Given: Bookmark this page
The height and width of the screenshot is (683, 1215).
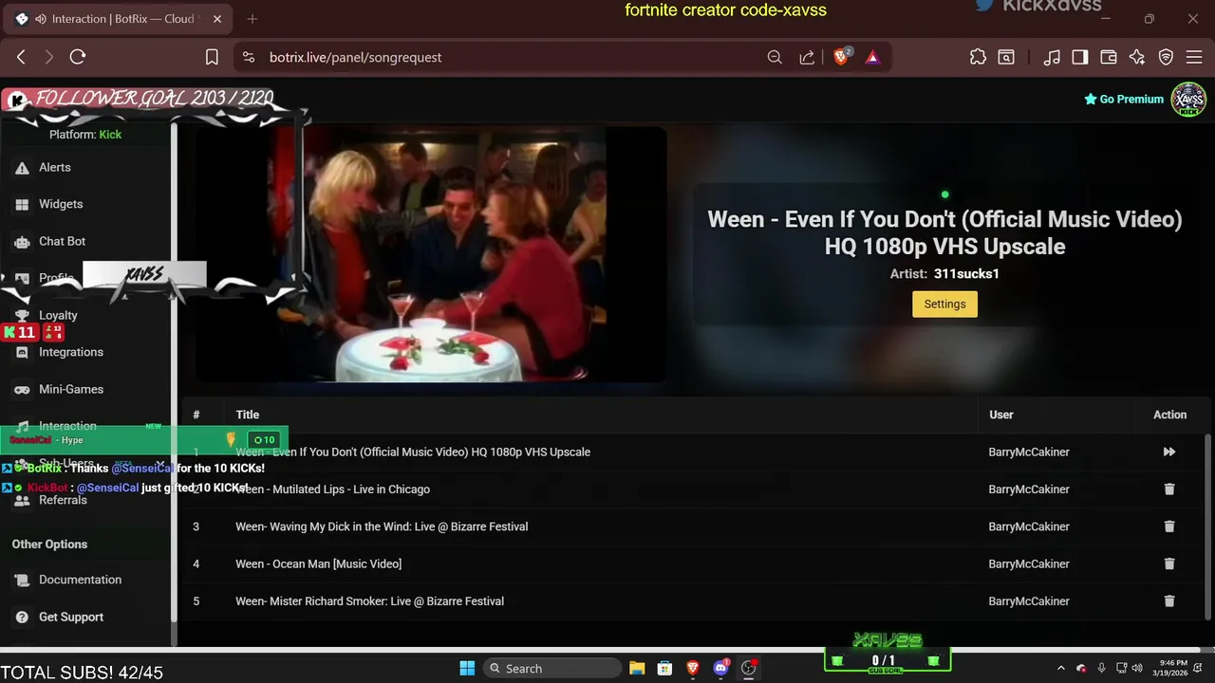Looking at the screenshot, I should click(212, 57).
